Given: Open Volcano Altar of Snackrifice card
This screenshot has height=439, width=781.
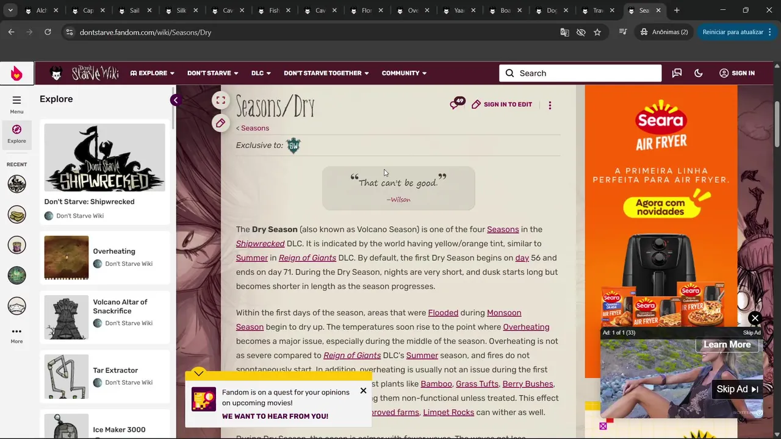Looking at the screenshot, I should click(104, 317).
